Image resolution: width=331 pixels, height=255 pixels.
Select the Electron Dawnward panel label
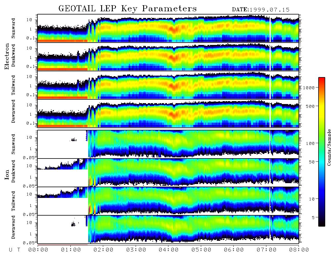click(13, 111)
